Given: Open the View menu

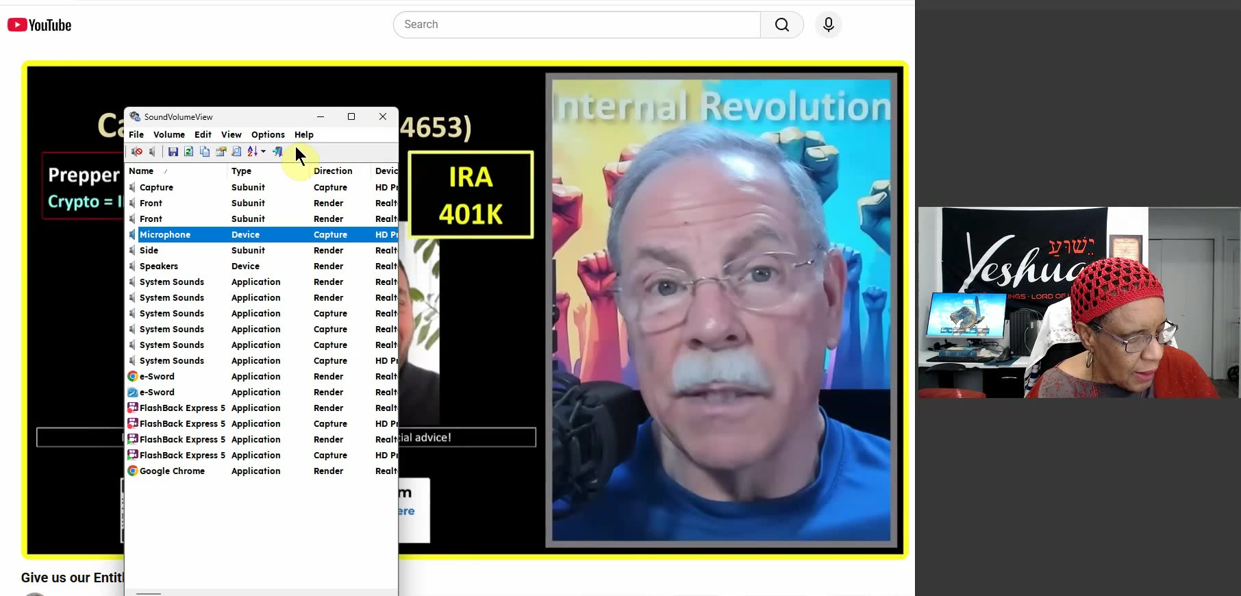Looking at the screenshot, I should point(231,135).
